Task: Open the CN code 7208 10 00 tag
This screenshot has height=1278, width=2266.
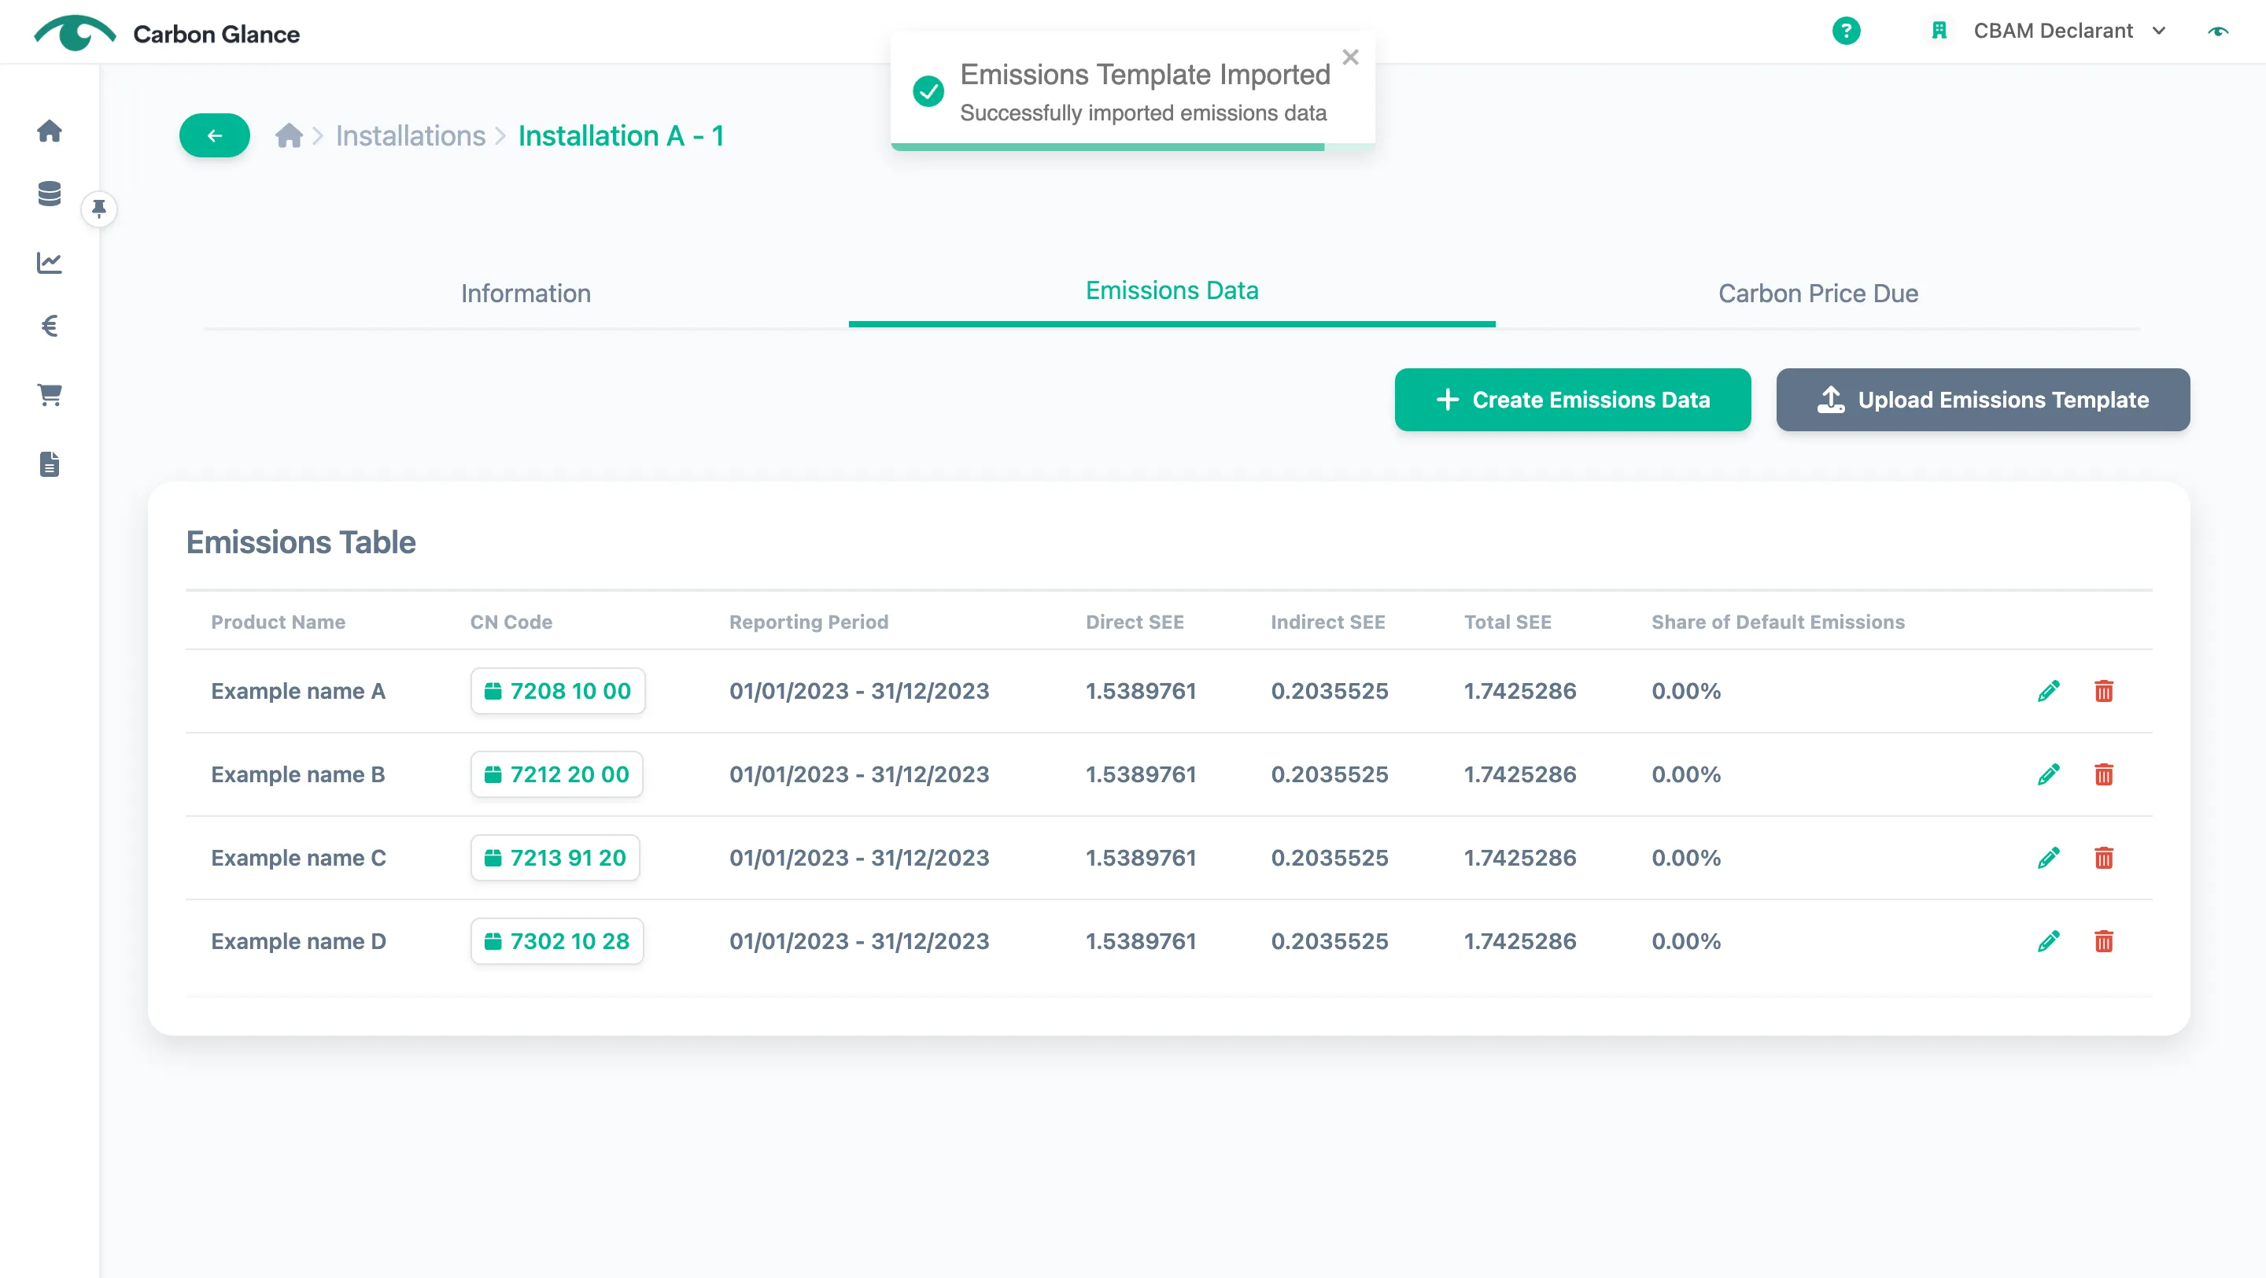Action: (558, 692)
